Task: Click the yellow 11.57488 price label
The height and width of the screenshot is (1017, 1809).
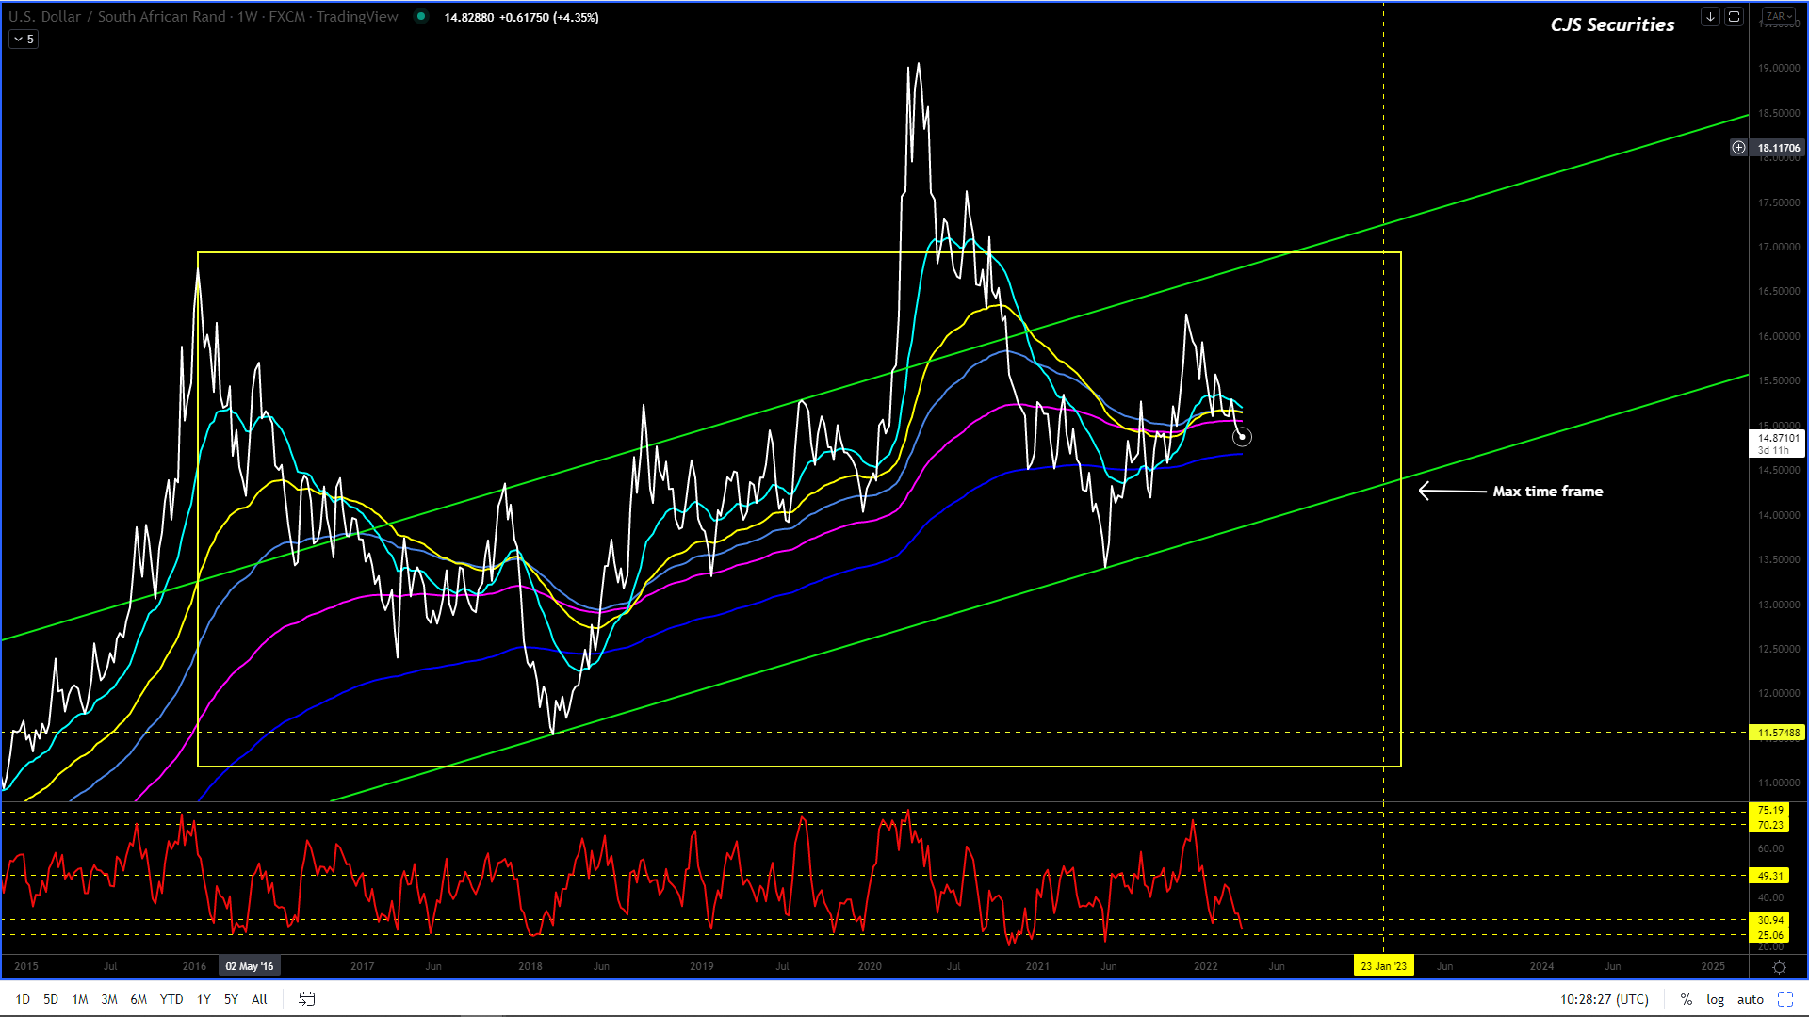Action: (x=1777, y=733)
